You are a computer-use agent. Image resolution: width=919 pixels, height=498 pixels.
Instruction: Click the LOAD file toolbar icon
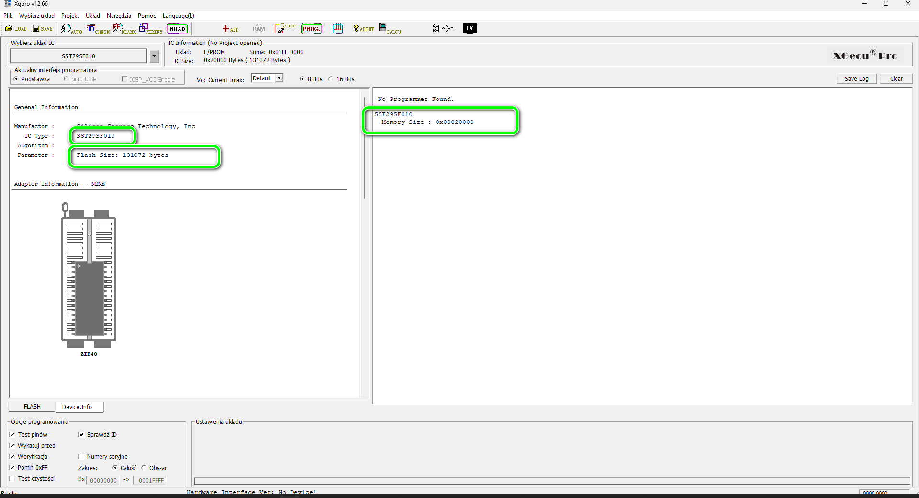(16, 29)
